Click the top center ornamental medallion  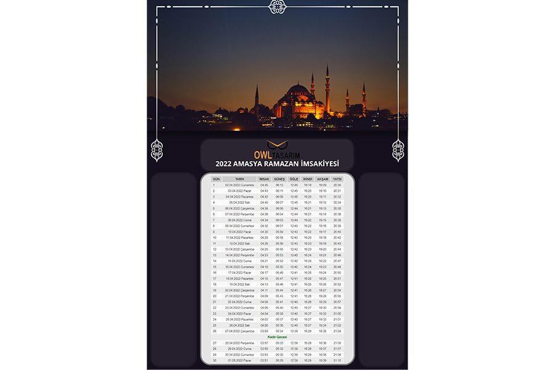tap(277, 7)
